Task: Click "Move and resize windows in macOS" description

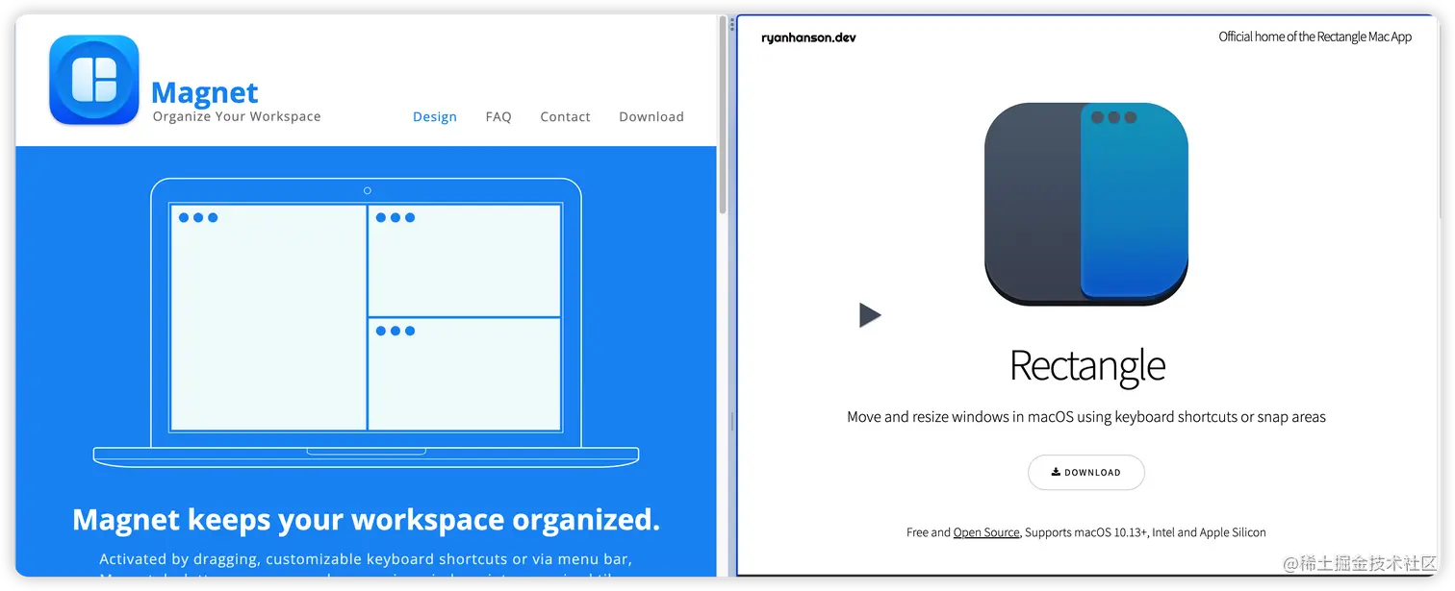Action: click(1086, 417)
